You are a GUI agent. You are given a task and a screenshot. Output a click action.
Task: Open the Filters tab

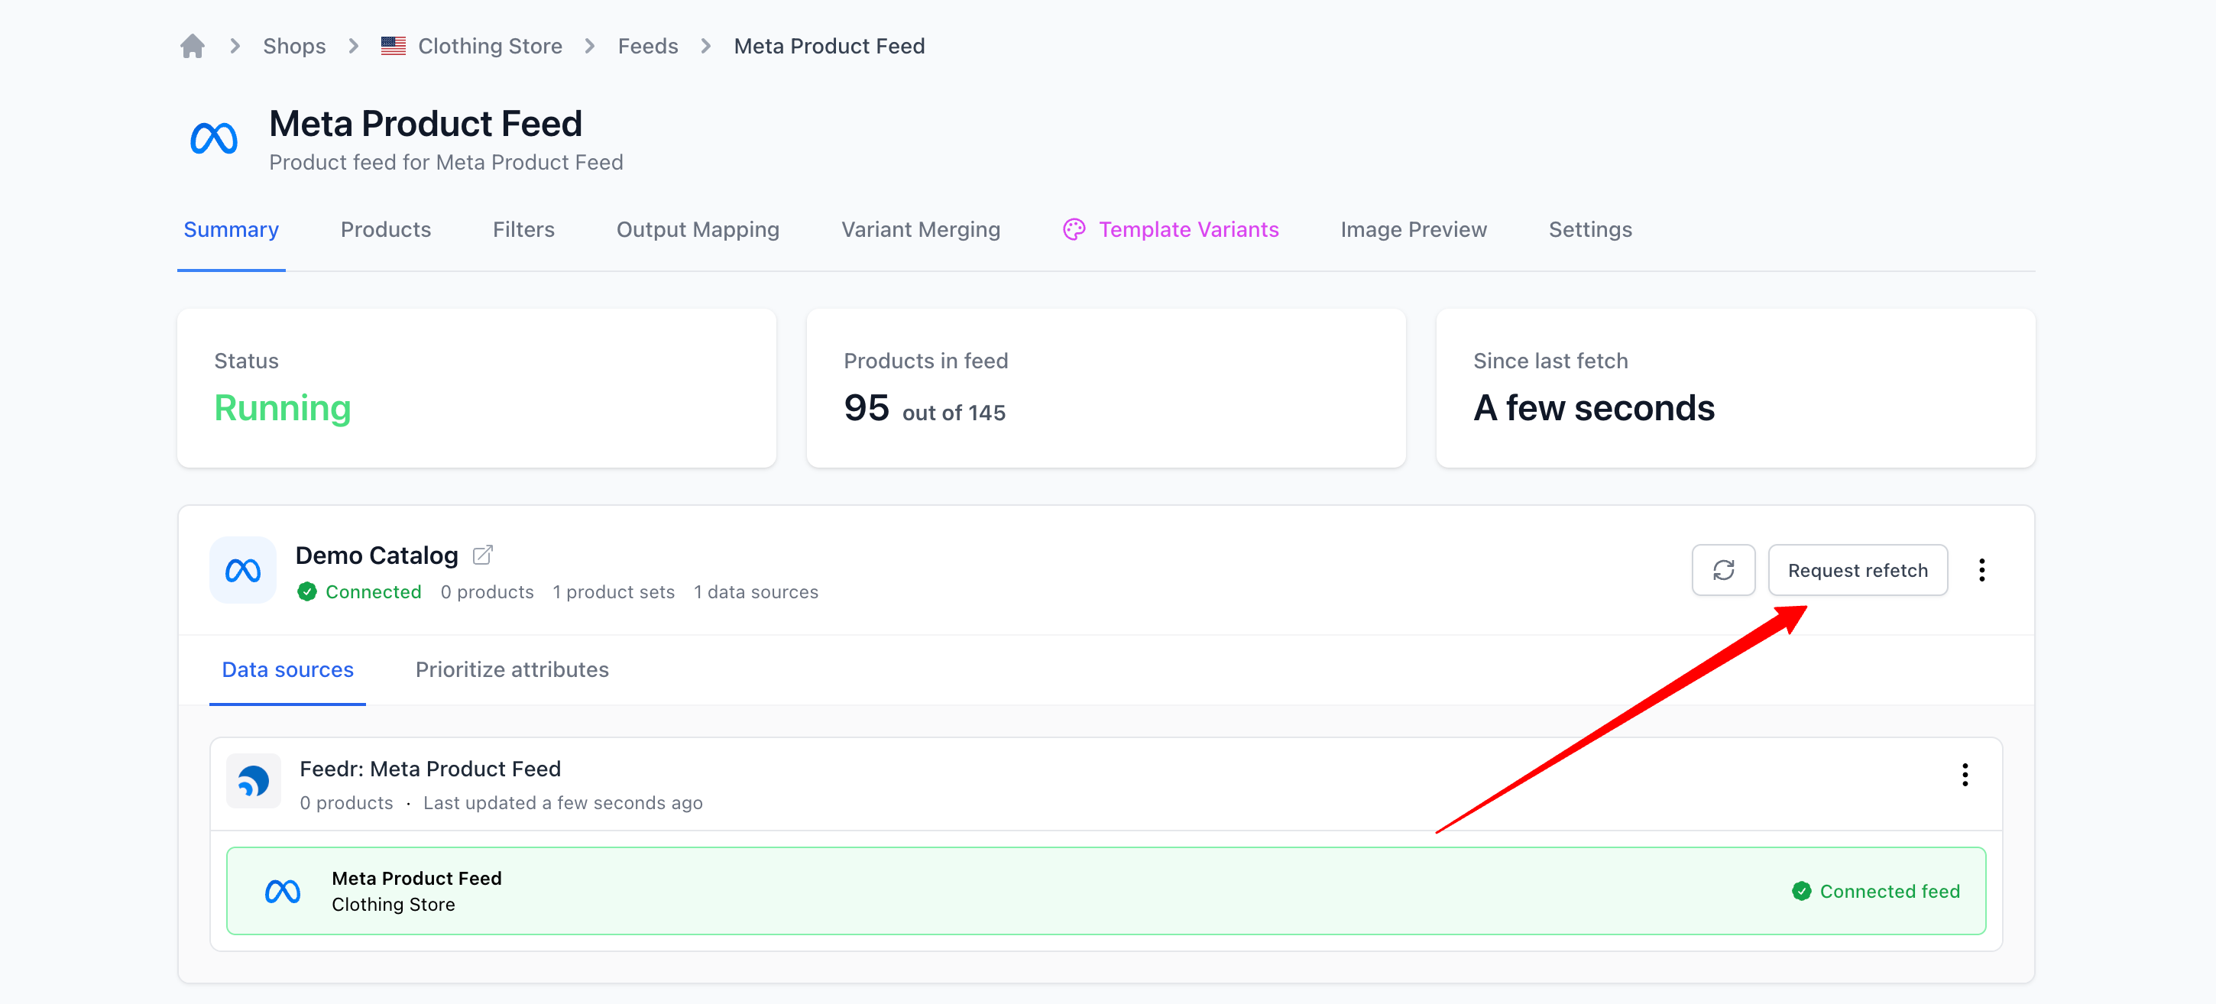[524, 230]
